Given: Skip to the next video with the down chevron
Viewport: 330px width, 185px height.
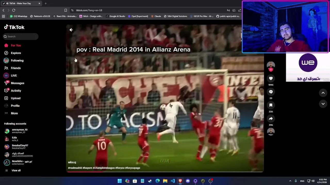Looking at the screenshot, I should tap(323, 104).
